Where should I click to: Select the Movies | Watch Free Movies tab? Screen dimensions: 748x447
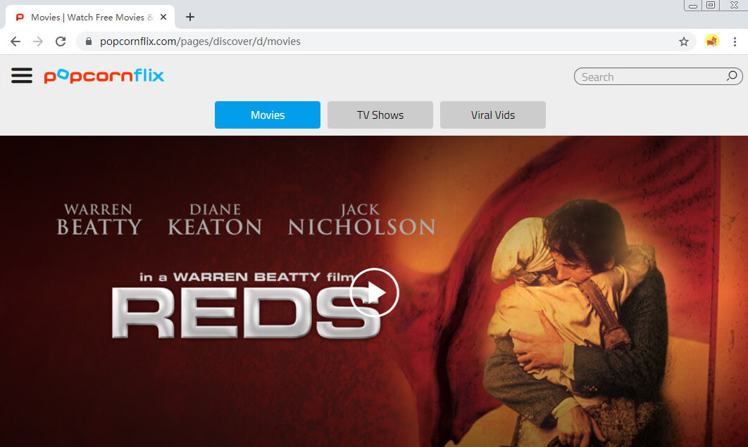[x=90, y=17]
